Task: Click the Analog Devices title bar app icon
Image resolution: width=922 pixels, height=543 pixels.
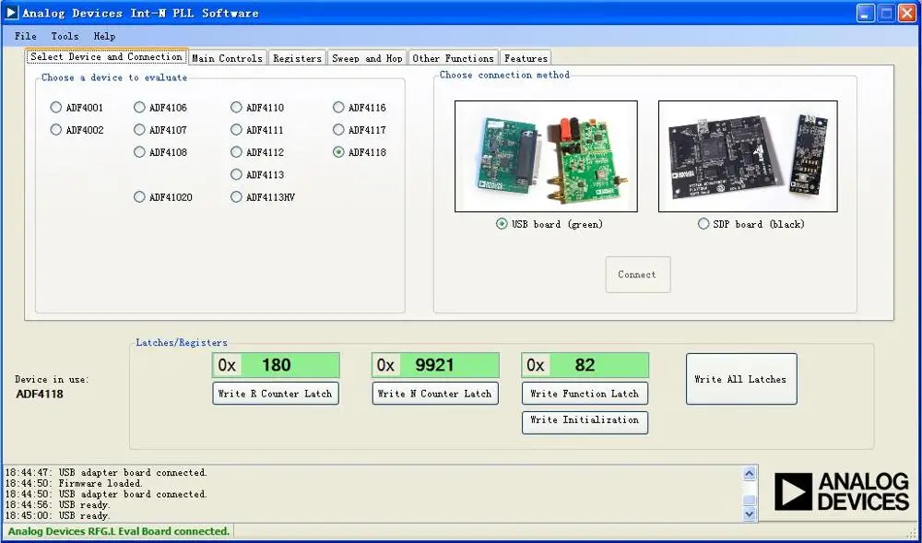Action: point(11,13)
